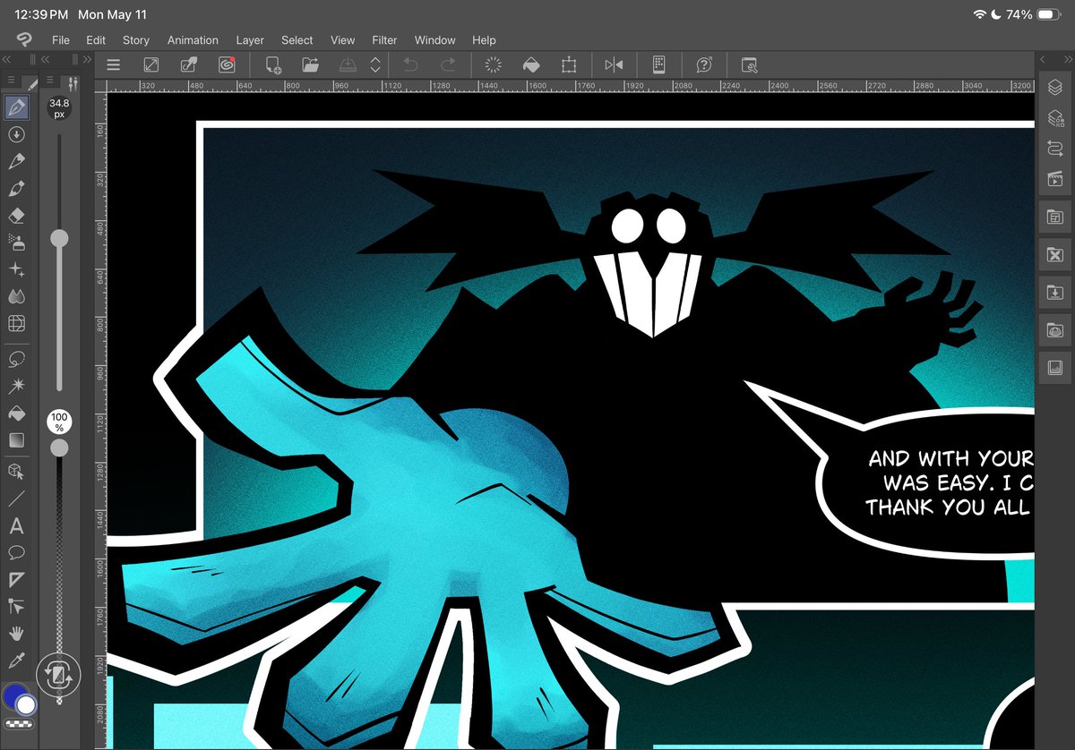Image resolution: width=1075 pixels, height=750 pixels.
Task: Open the Animation clapperboard panel icon
Action: tap(1054, 179)
